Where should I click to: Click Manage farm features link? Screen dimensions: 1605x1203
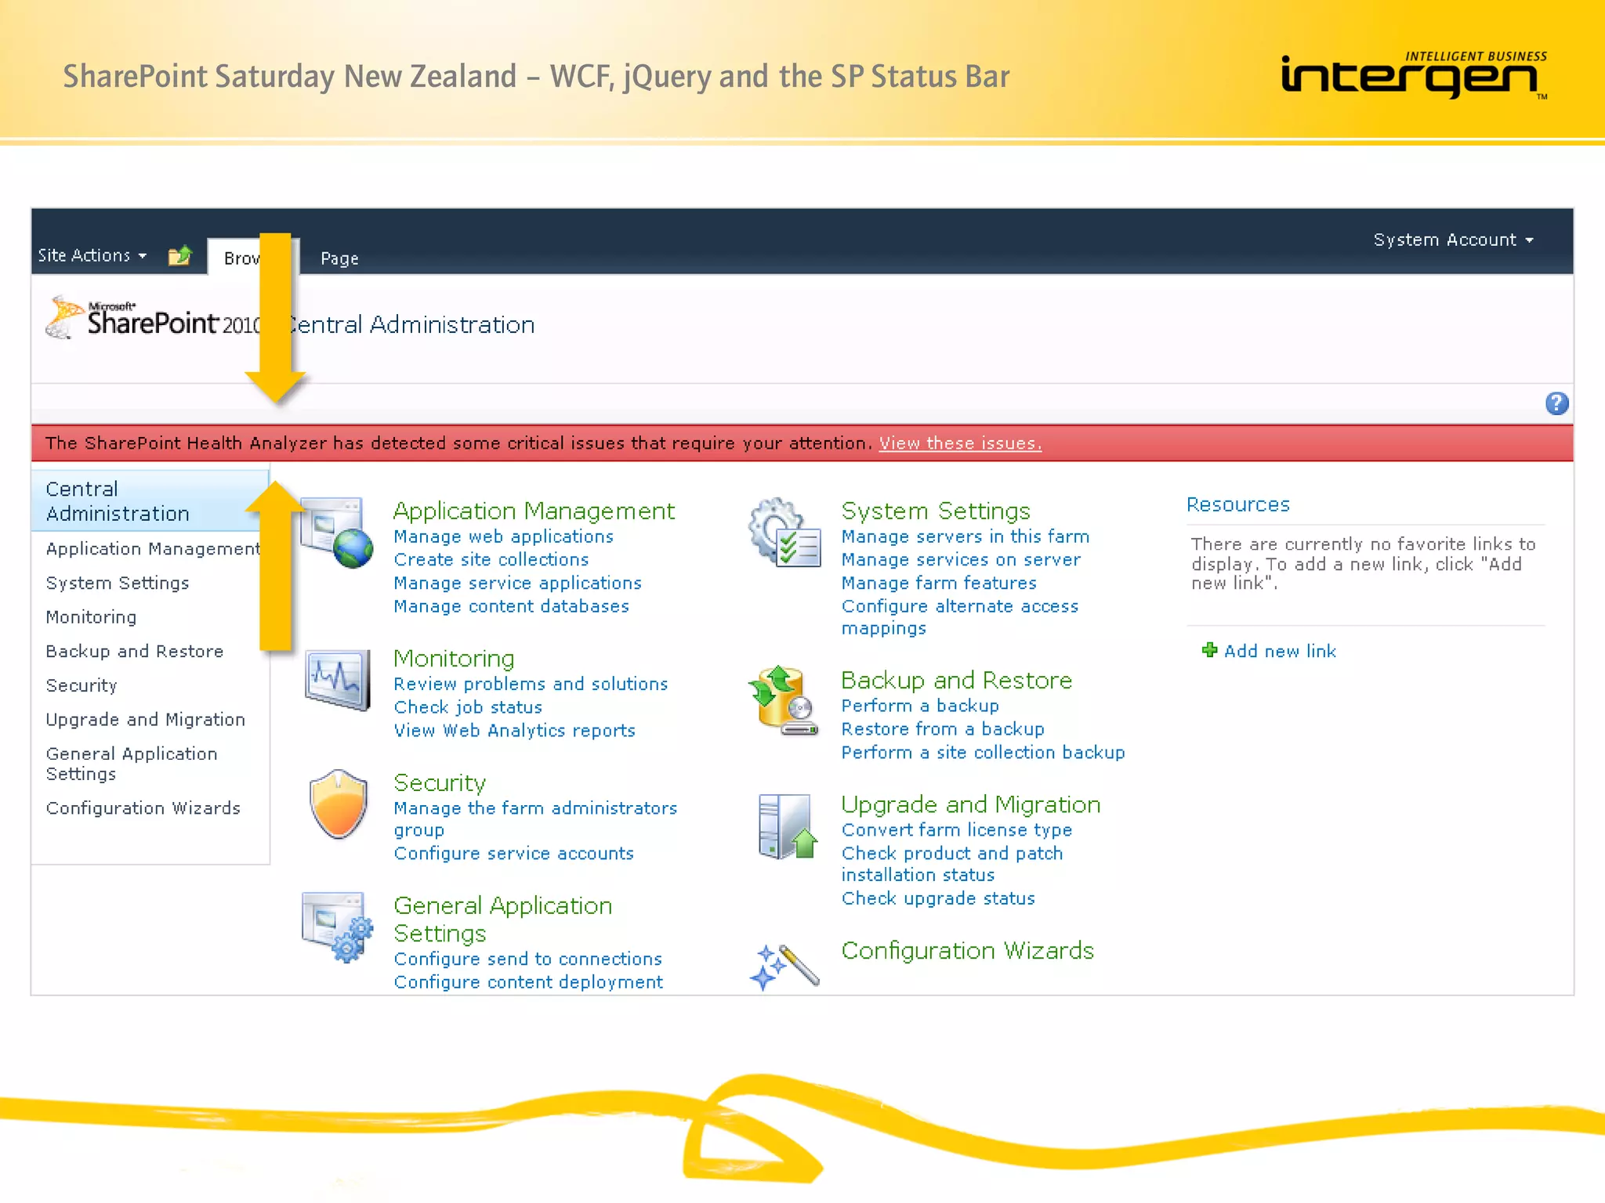pyautogui.click(x=939, y=583)
